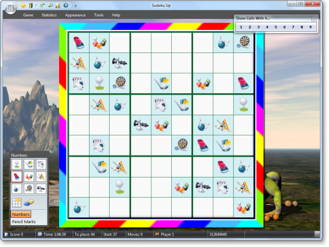Switch to Numbers entry mode
The width and height of the screenshot is (329, 247).
click(x=21, y=214)
